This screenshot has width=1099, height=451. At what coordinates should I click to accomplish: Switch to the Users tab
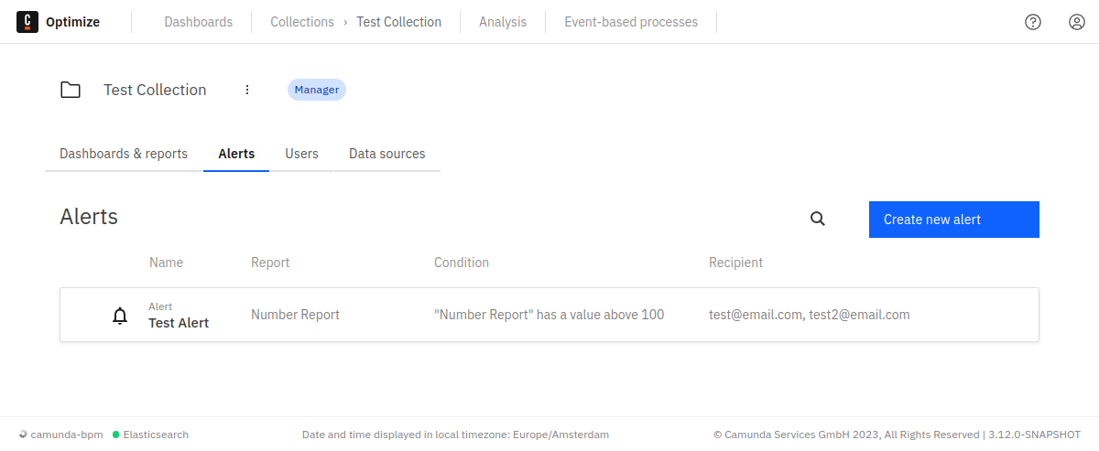tap(301, 154)
